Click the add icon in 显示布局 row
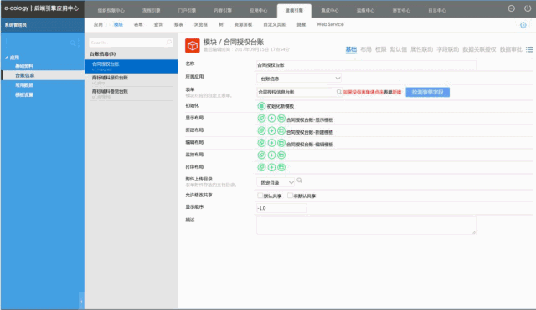Viewport: 536px width, 310px height. 271,119
